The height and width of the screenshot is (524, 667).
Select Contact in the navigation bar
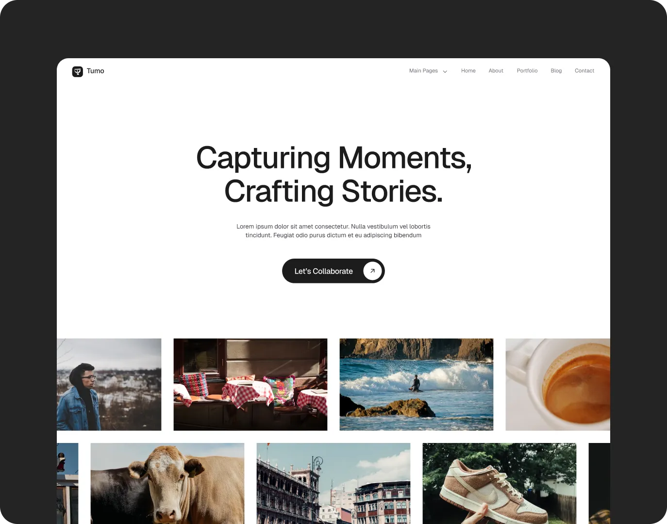click(x=584, y=71)
